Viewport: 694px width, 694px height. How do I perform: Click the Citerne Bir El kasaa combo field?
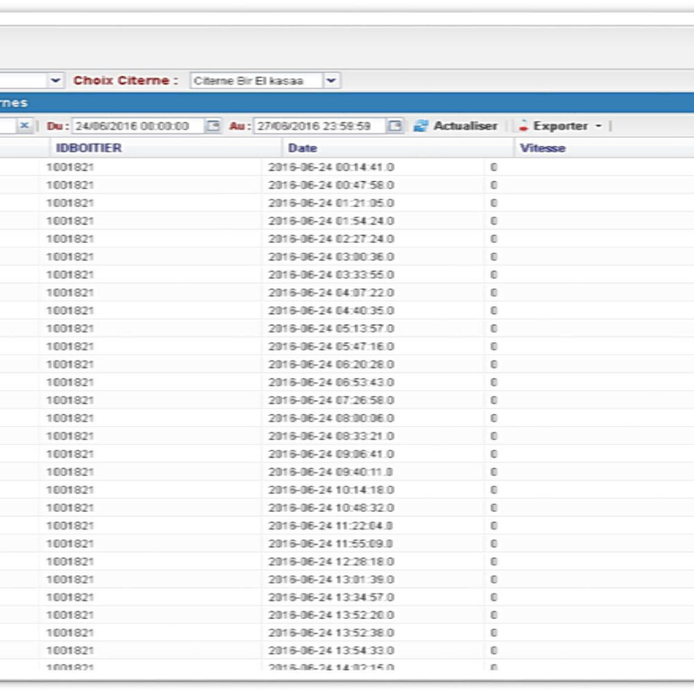255,81
